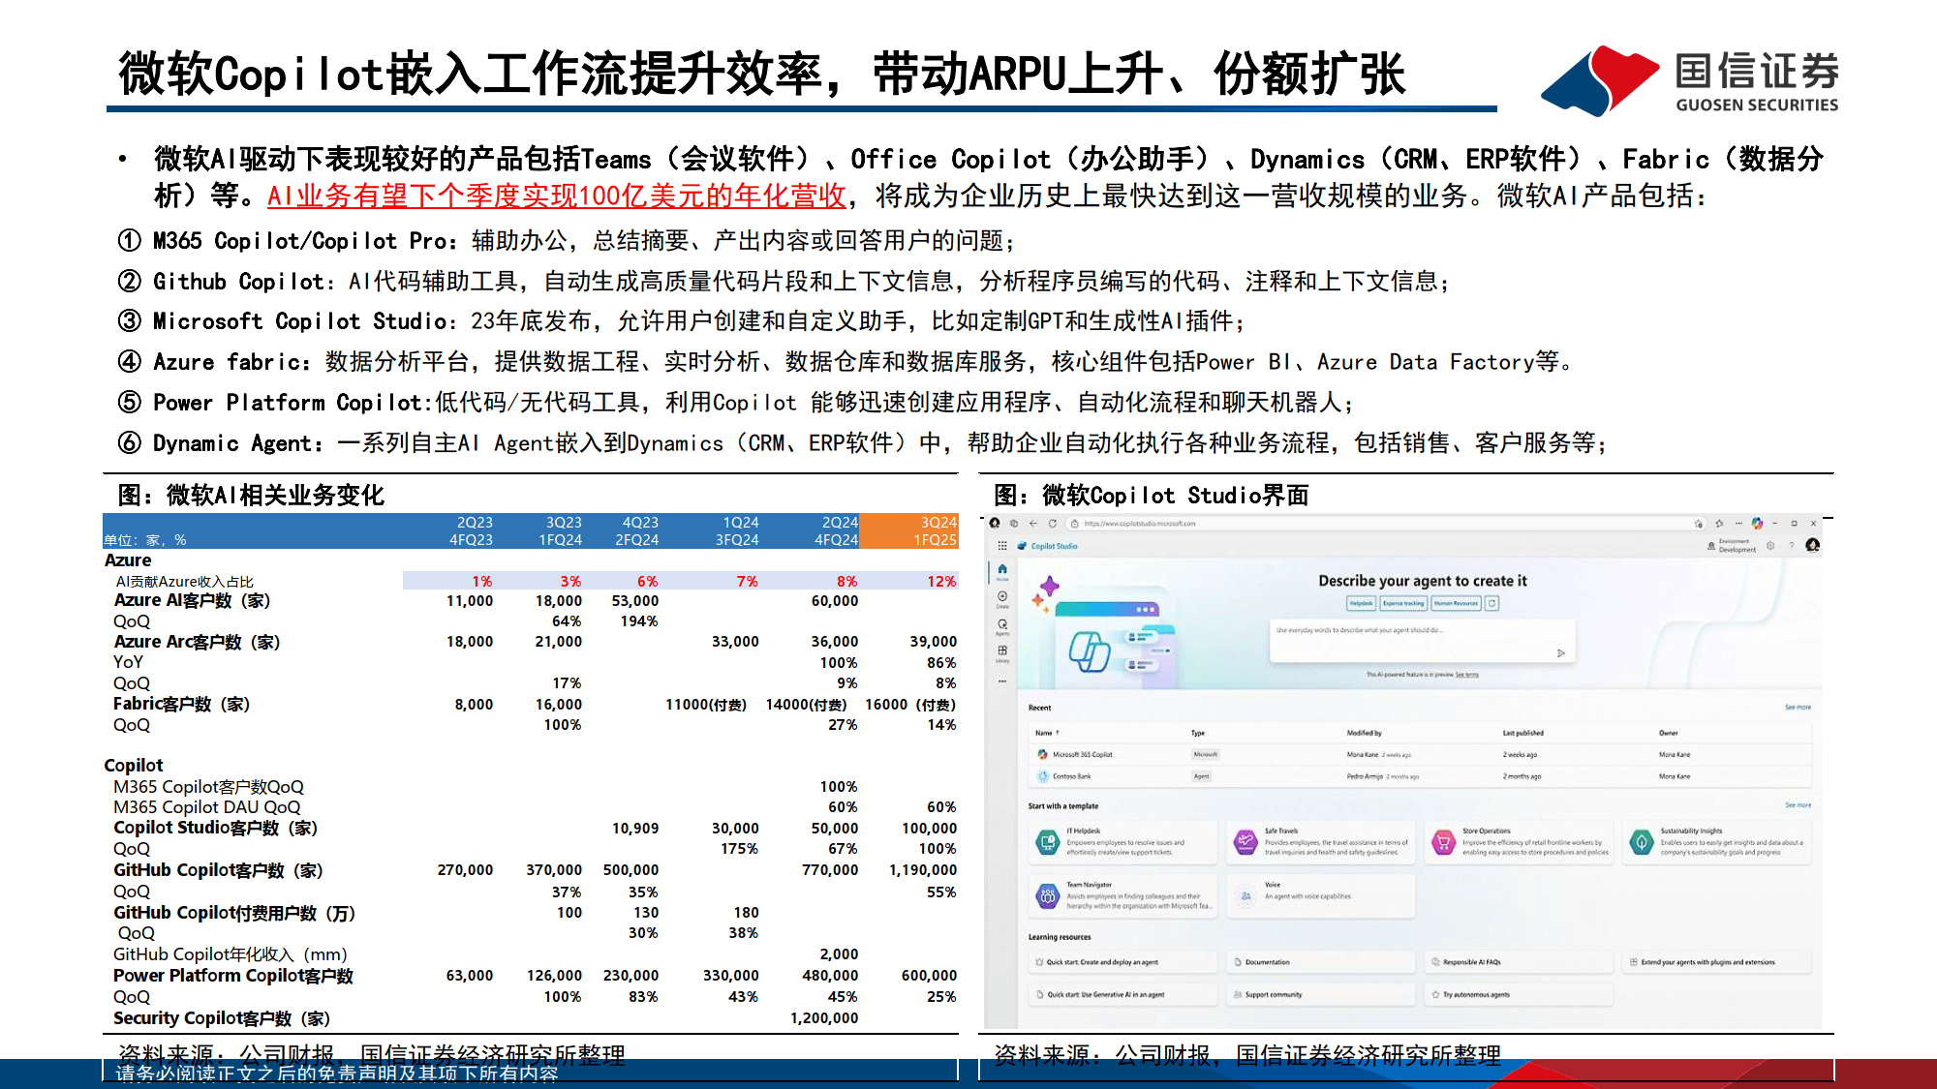The width and height of the screenshot is (1937, 1089).
Task: Send the agent description with arrow icon
Action: click(x=1561, y=653)
